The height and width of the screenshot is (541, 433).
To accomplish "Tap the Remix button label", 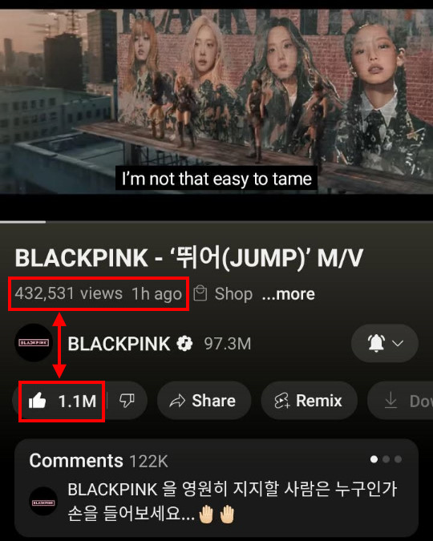I will point(319,401).
